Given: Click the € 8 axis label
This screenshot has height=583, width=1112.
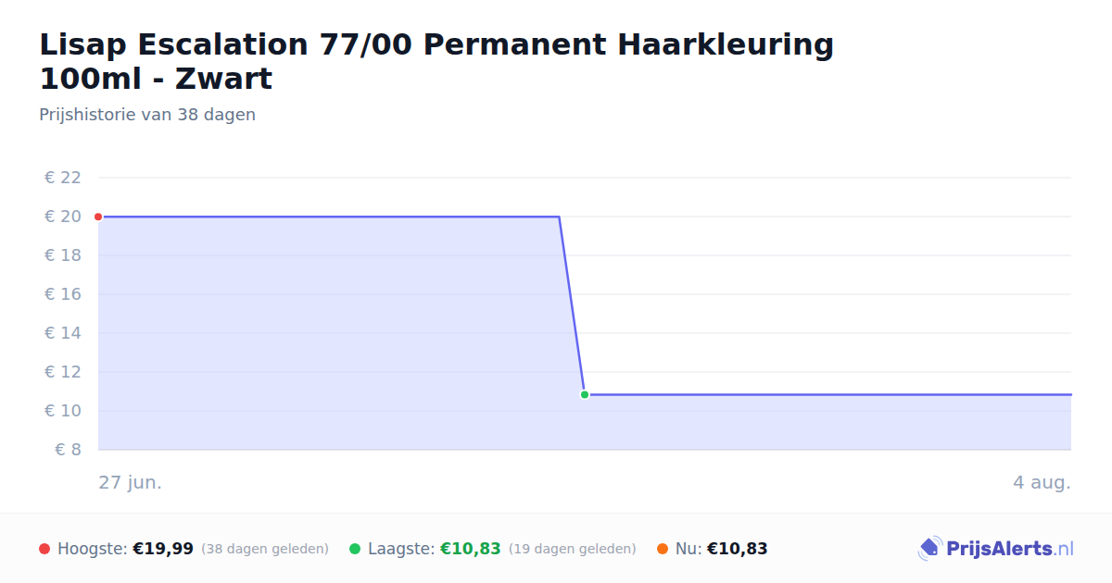Looking at the screenshot, I should coord(69,450).
